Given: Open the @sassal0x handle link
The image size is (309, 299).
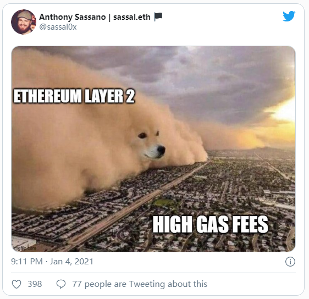Looking at the screenshot, I should click(58, 27).
